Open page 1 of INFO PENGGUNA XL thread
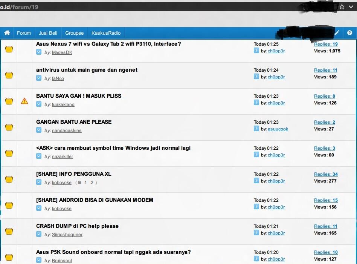The width and height of the screenshot is (357, 264). (x=85, y=183)
